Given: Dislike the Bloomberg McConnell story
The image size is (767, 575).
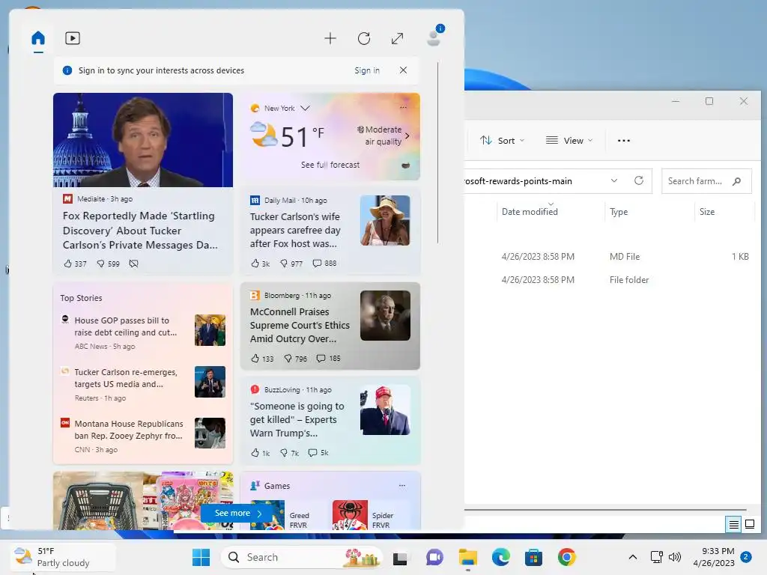Looking at the screenshot, I should [x=295, y=359].
